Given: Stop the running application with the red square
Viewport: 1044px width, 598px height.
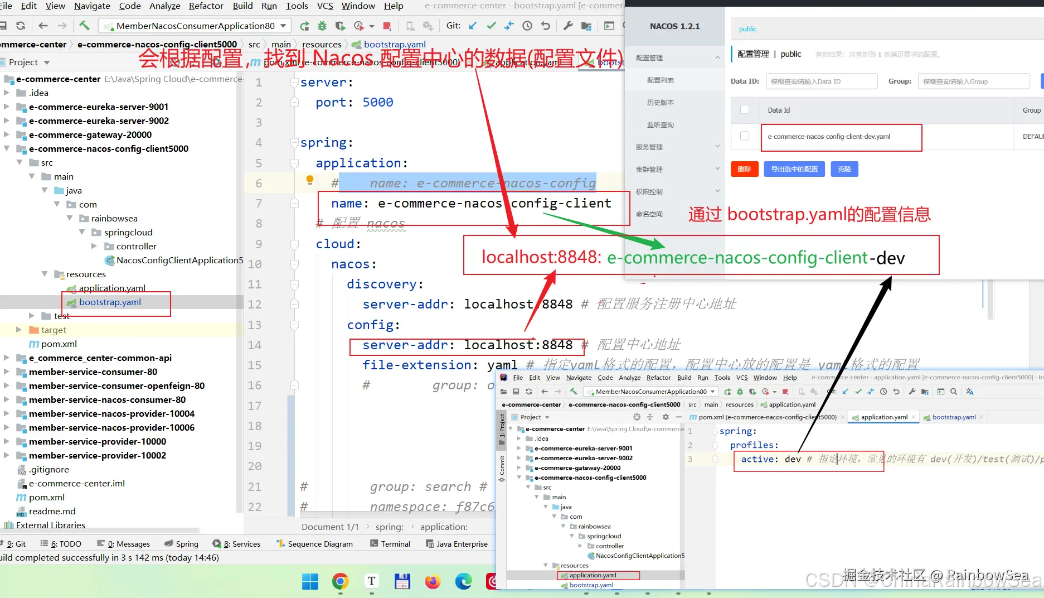Looking at the screenshot, I should click(x=387, y=26).
